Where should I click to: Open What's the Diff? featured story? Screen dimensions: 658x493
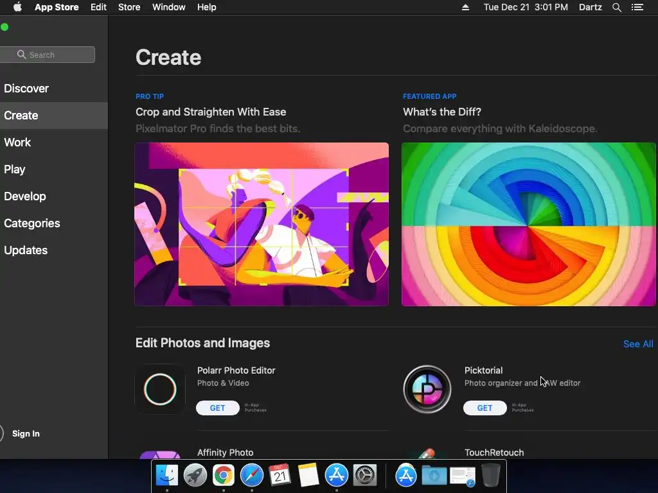pos(442,112)
